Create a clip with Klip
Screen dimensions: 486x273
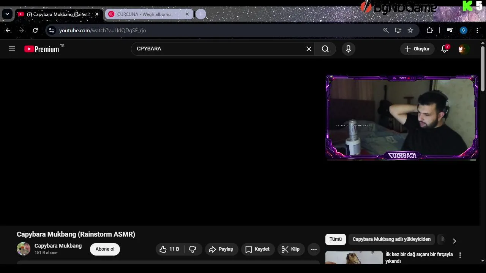point(291,249)
